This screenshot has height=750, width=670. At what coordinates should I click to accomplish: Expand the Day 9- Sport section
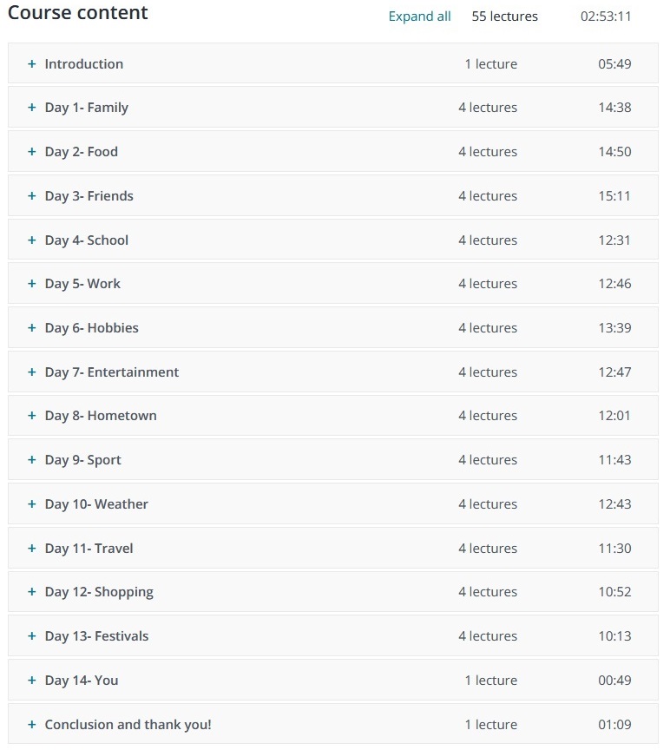pyautogui.click(x=82, y=460)
